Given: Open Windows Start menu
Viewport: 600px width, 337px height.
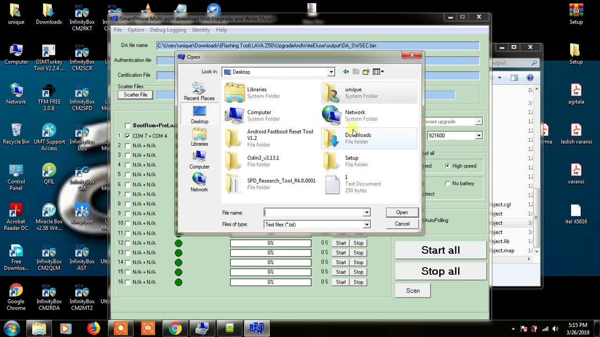Looking at the screenshot, I should (x=12, y=329).
